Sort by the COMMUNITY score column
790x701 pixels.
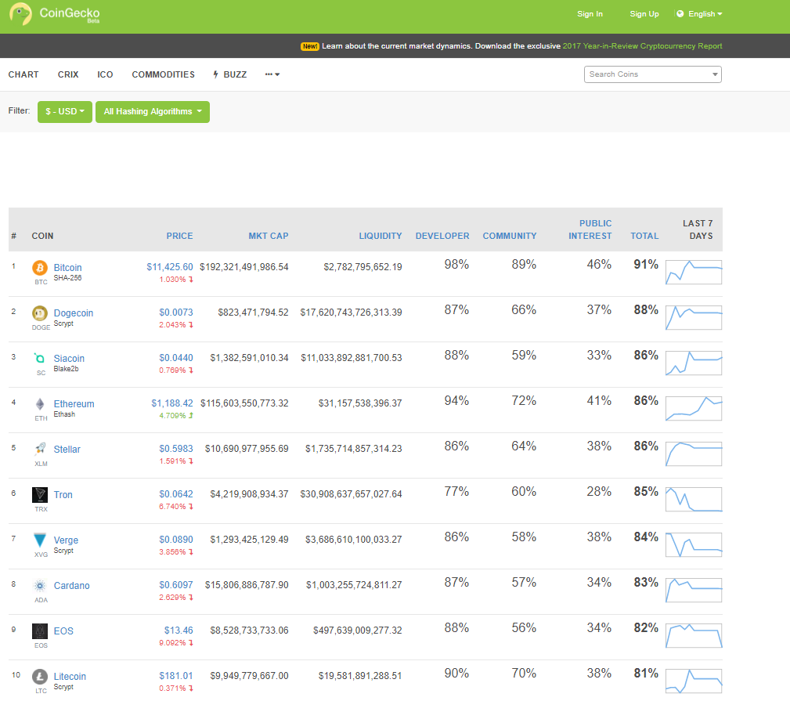pyautogui.click(x=510, y=236)
